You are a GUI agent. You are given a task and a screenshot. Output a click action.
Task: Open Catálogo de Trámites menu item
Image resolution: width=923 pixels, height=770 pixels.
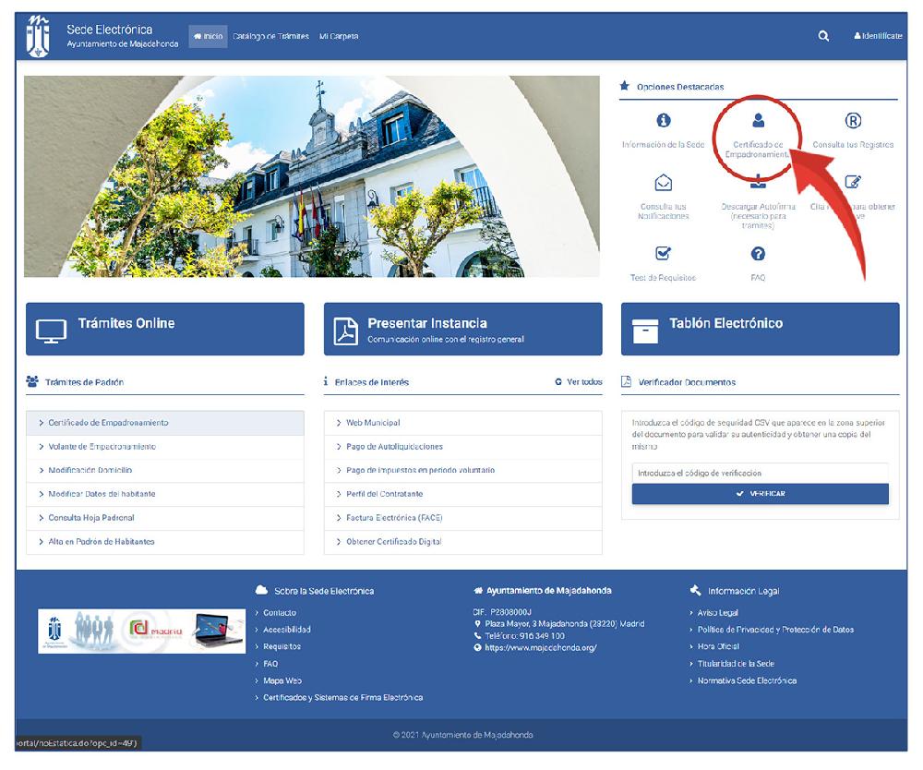(x=270, y=36)
